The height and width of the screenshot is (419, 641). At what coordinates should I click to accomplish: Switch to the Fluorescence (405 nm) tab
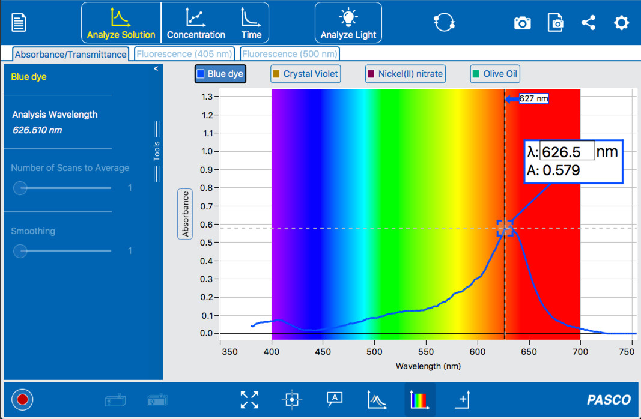[184, 53]
